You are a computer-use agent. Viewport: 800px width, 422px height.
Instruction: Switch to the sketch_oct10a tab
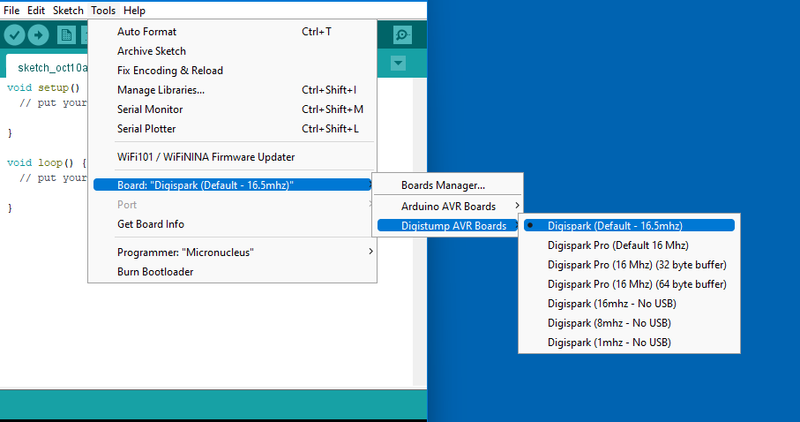pyautogui.click(x=47, y=67)
